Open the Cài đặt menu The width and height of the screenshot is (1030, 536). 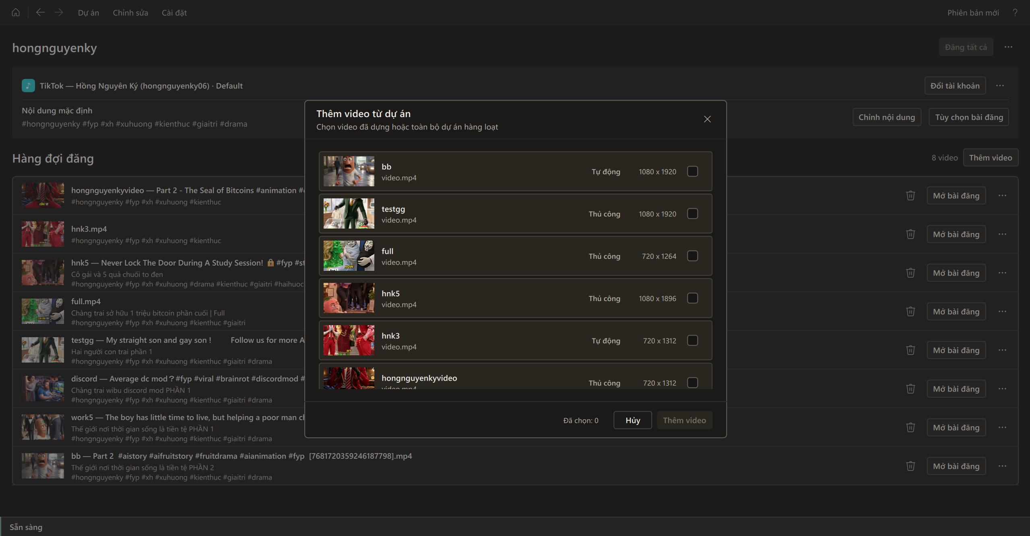(x=174, y=12)
